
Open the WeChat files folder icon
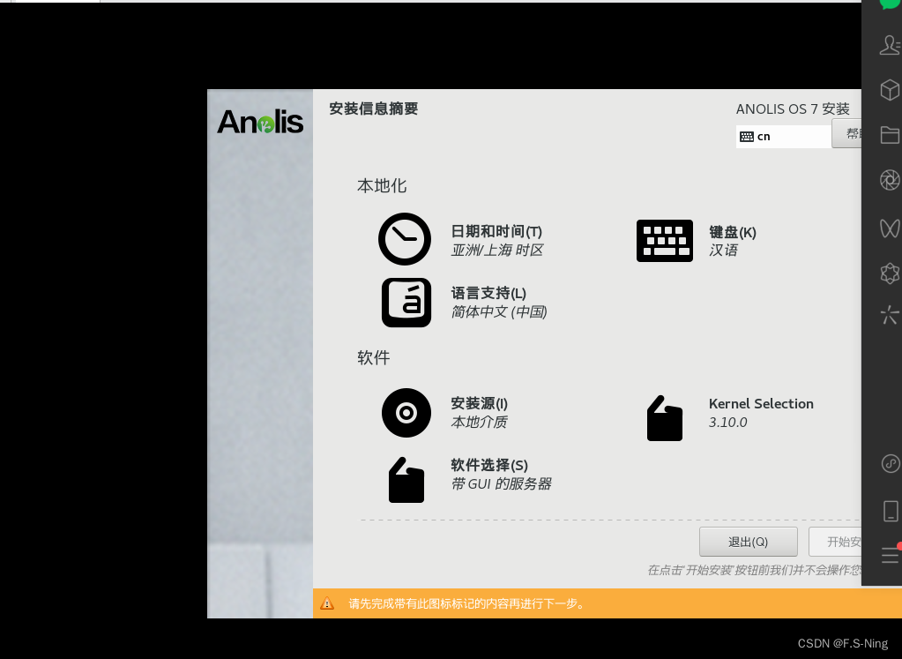(890, 135)
